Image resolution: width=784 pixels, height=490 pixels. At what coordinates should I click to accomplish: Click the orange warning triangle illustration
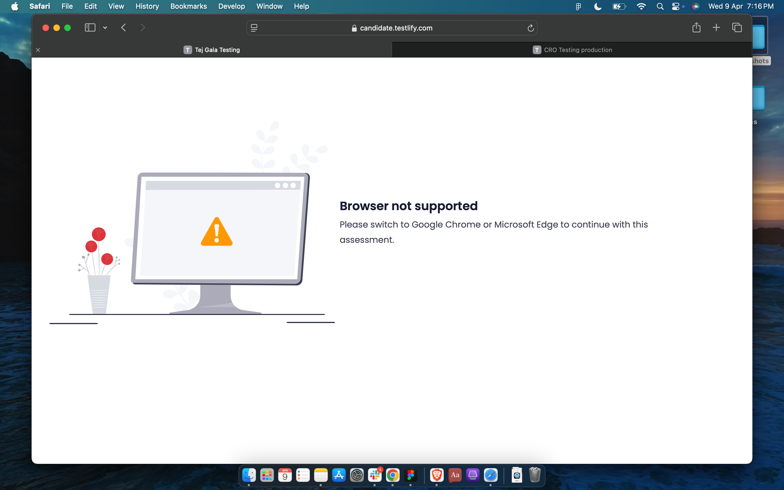[x=217, y=232]
